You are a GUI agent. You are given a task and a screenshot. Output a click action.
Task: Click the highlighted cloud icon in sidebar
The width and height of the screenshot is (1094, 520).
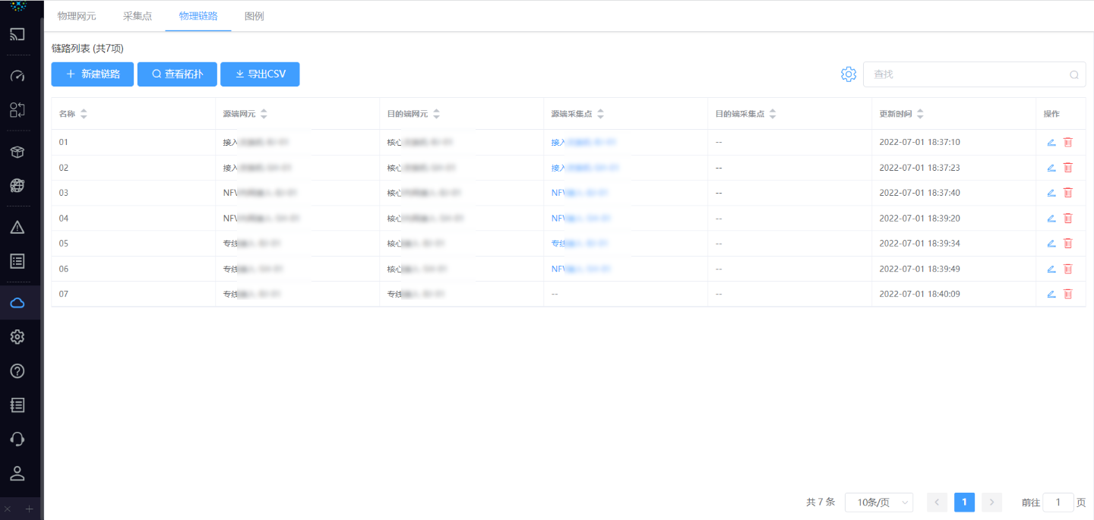click(17, 301)
